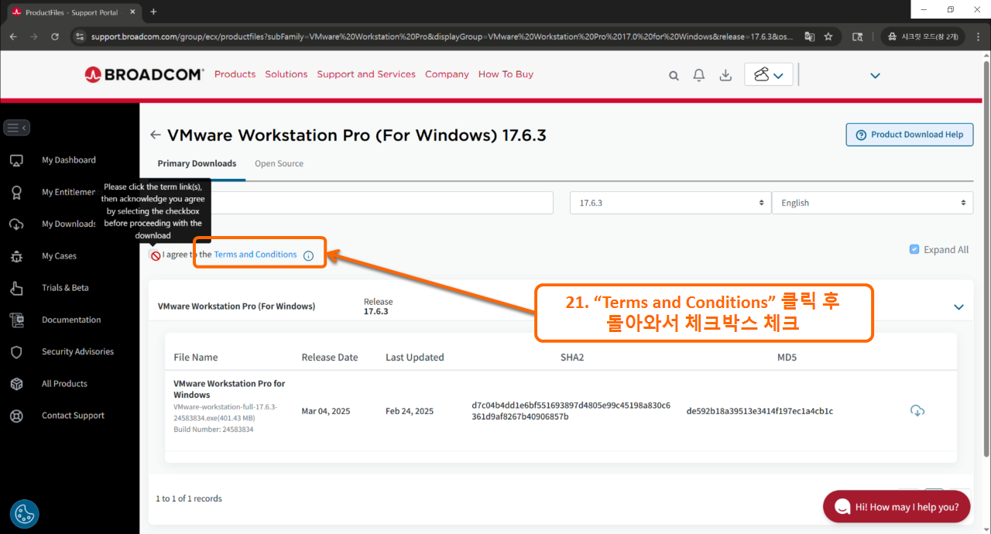The height and width of the screenshot is (534, 991).
Task: Open the How To Buy menu
Action: click(506, 74)
